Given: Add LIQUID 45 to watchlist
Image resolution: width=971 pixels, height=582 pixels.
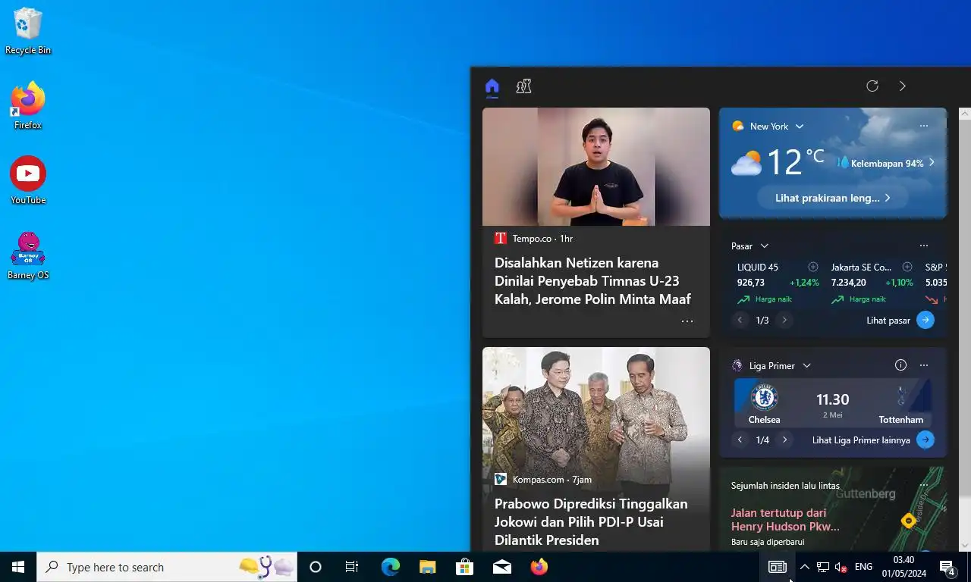Looking at the screenshot, I should pos(813,267).
